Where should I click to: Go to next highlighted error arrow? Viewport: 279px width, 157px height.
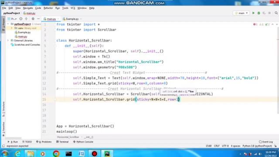pos(277,24)
